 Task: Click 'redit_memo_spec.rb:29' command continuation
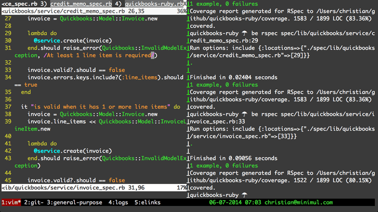224,41
